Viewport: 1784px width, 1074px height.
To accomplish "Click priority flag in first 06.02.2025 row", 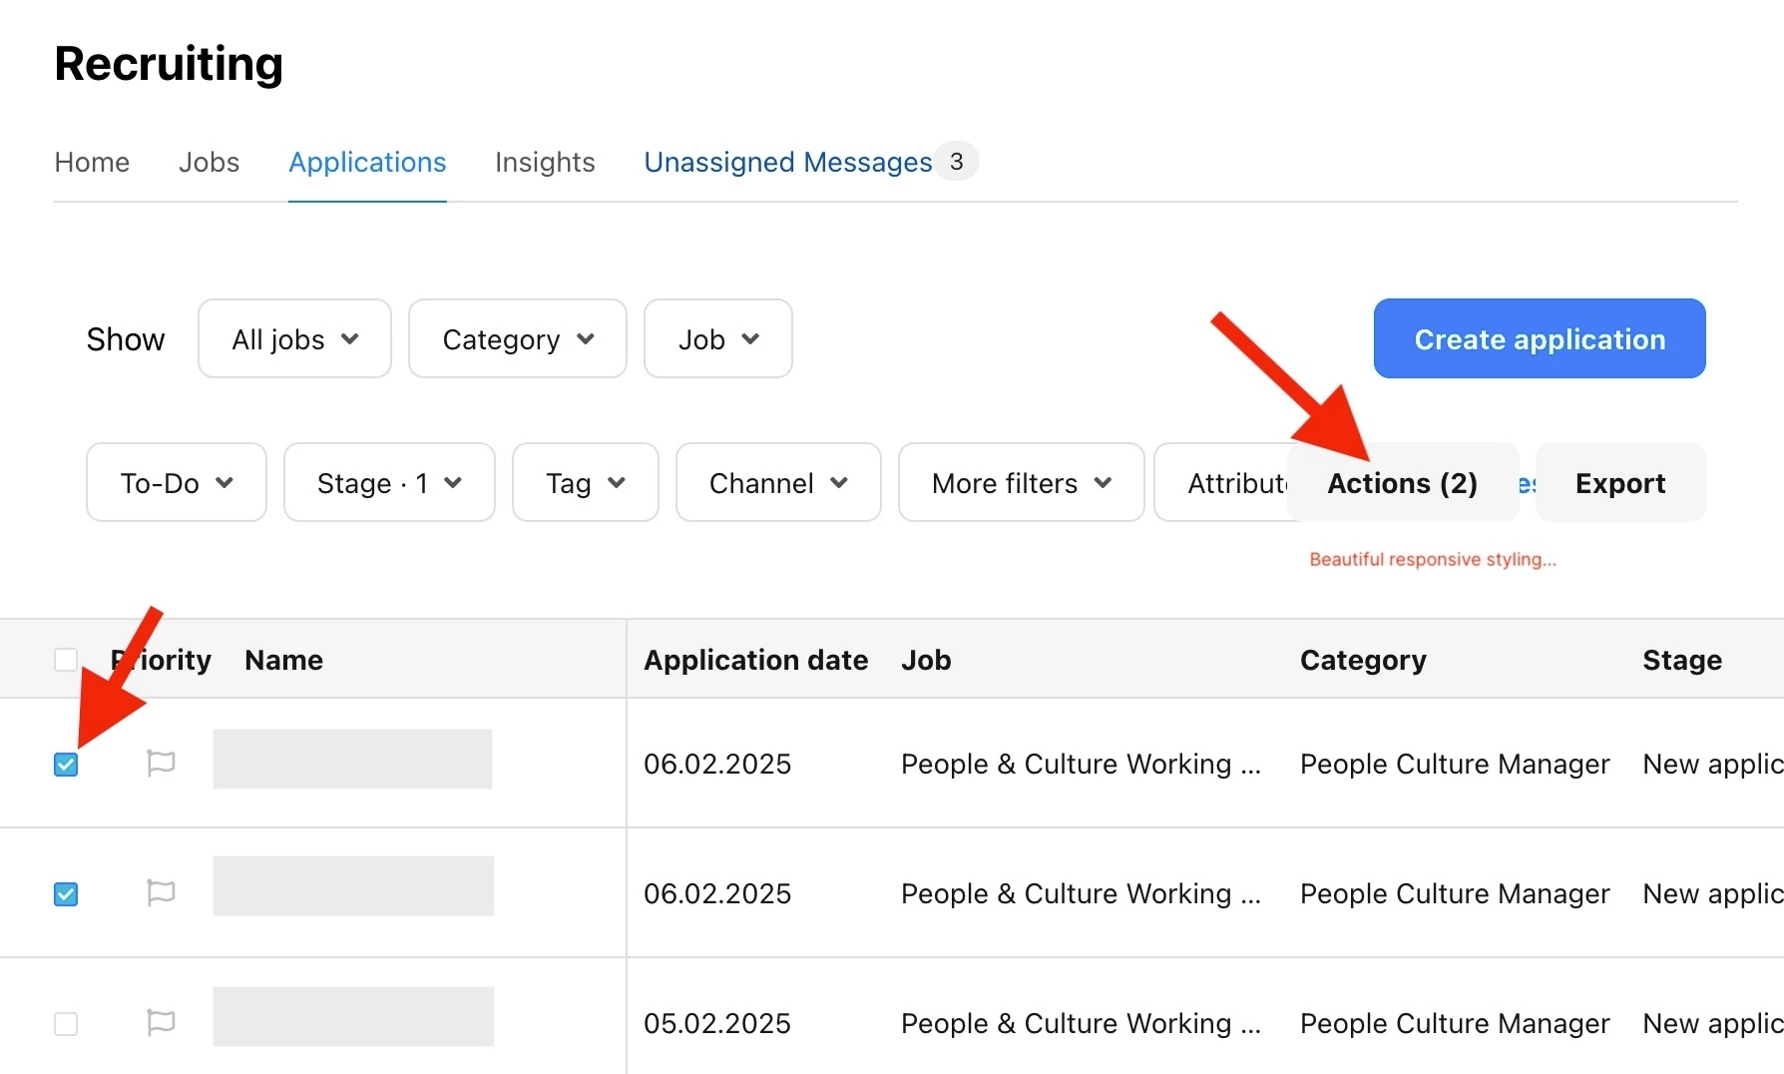I will [x=161, y=764].
